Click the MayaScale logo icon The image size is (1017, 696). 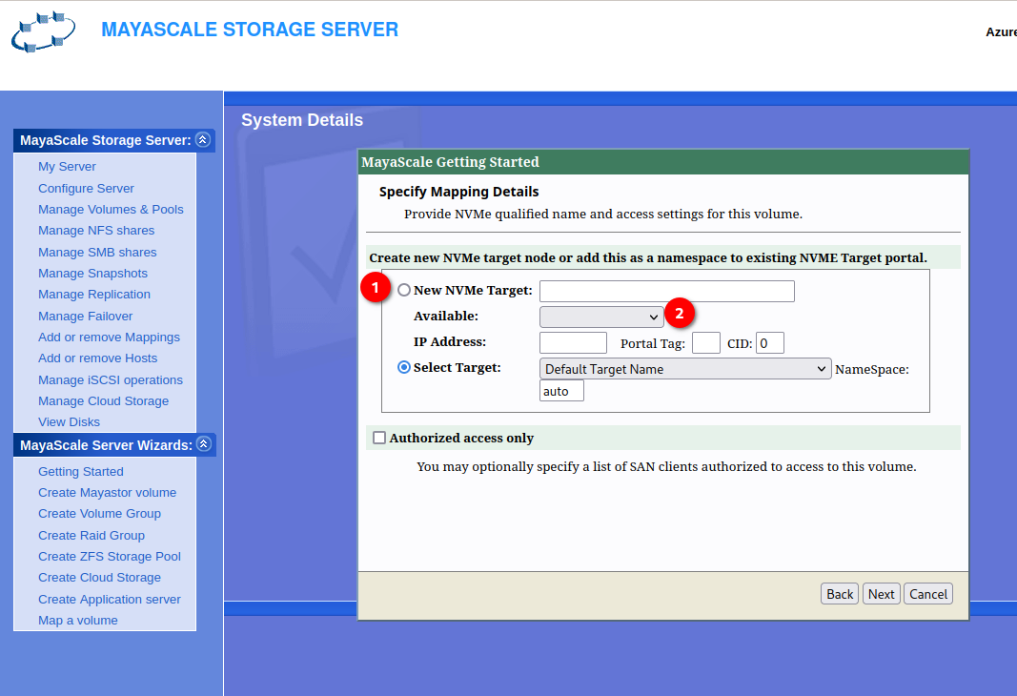pos(43,32)
